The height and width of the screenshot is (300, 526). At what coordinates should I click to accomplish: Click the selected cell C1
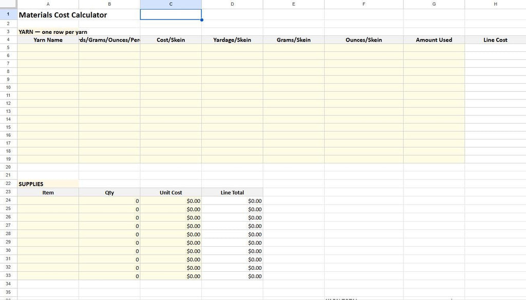point(171,15)
